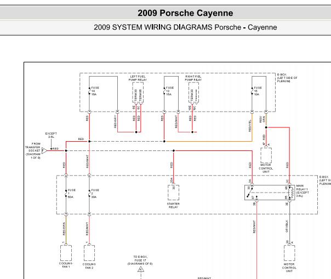Image resolution: width=331 pixels, height=279 pixels.
Task: Click the Main Relay 1 switch symbol box
Action: 270,193
